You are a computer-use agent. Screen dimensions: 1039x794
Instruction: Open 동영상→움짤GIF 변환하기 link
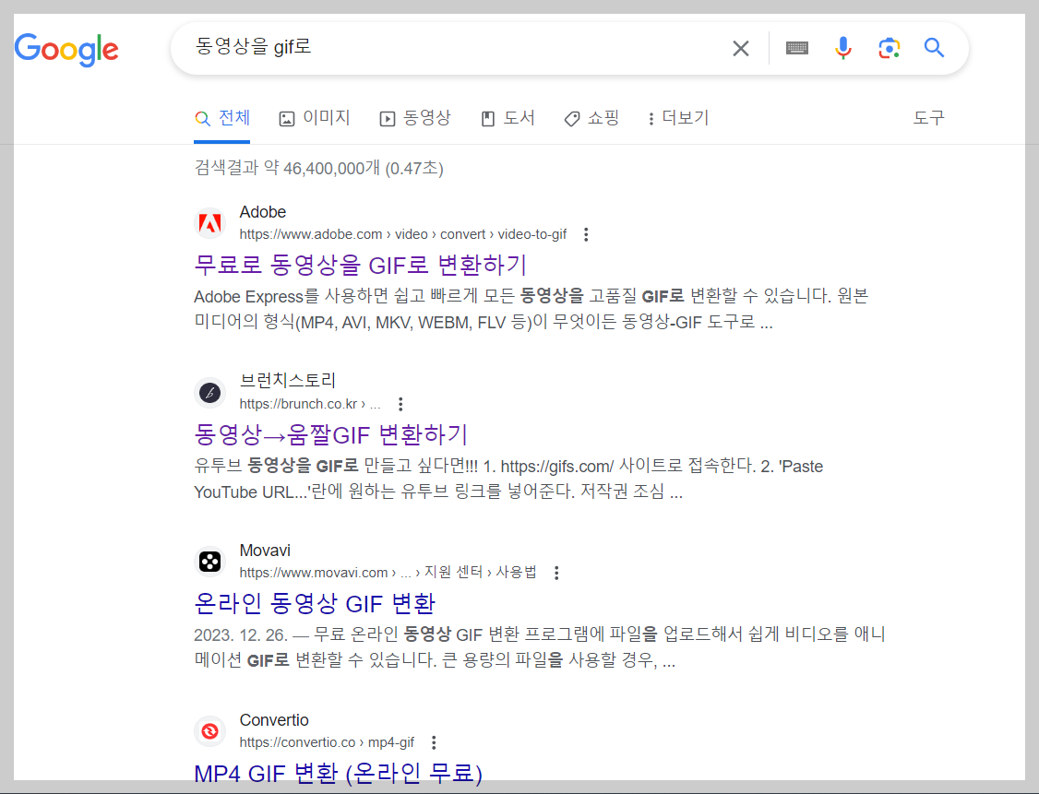click(x=330, y=435)
